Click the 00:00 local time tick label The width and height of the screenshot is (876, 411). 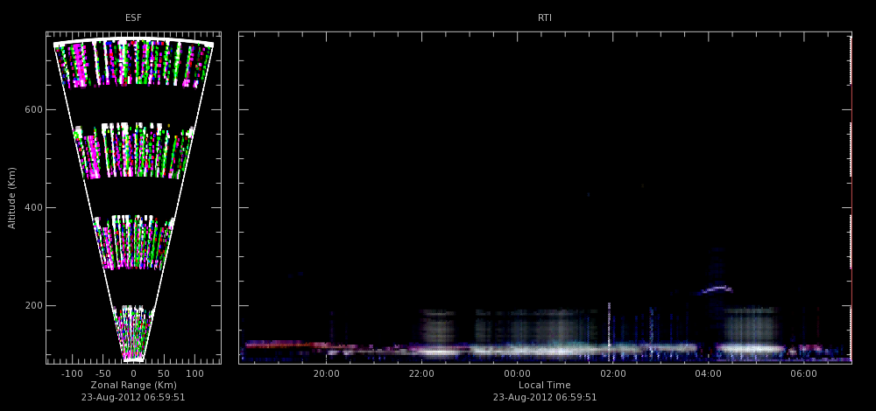point(518,373)
